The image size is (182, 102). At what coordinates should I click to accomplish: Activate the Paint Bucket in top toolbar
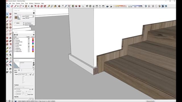[55, 6]
